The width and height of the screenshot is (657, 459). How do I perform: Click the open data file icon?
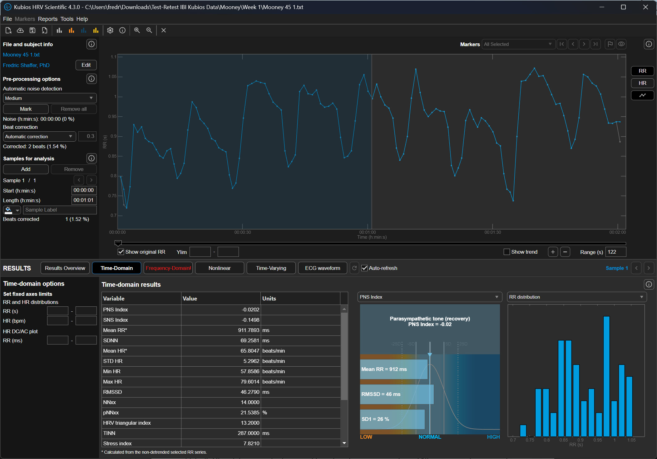click(x=8, y=30)
